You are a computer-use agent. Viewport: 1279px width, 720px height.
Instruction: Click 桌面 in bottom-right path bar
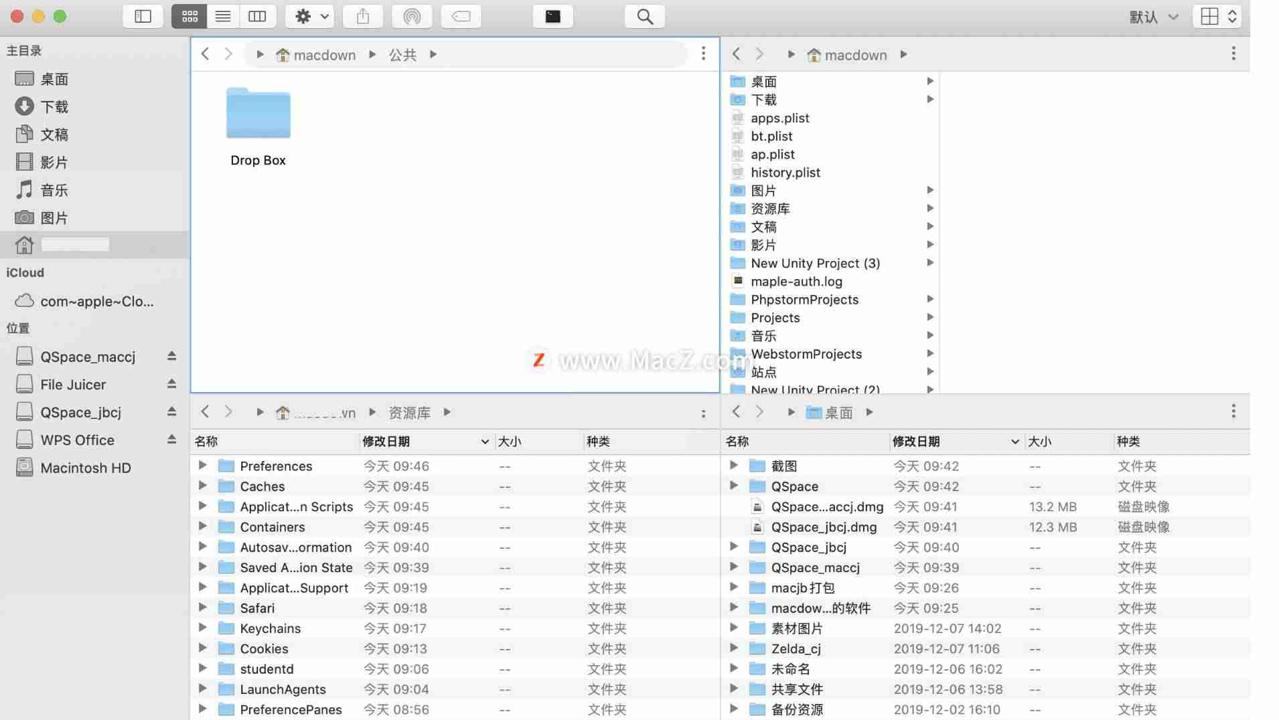click(x=830, y=413)
